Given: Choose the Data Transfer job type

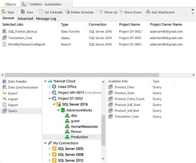Looking at the screenshot, I should (15, 81).
